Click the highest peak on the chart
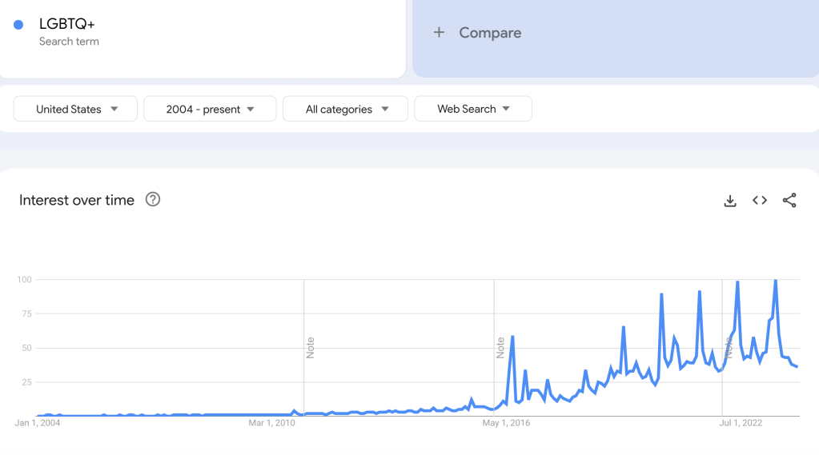 click(775, 281)
